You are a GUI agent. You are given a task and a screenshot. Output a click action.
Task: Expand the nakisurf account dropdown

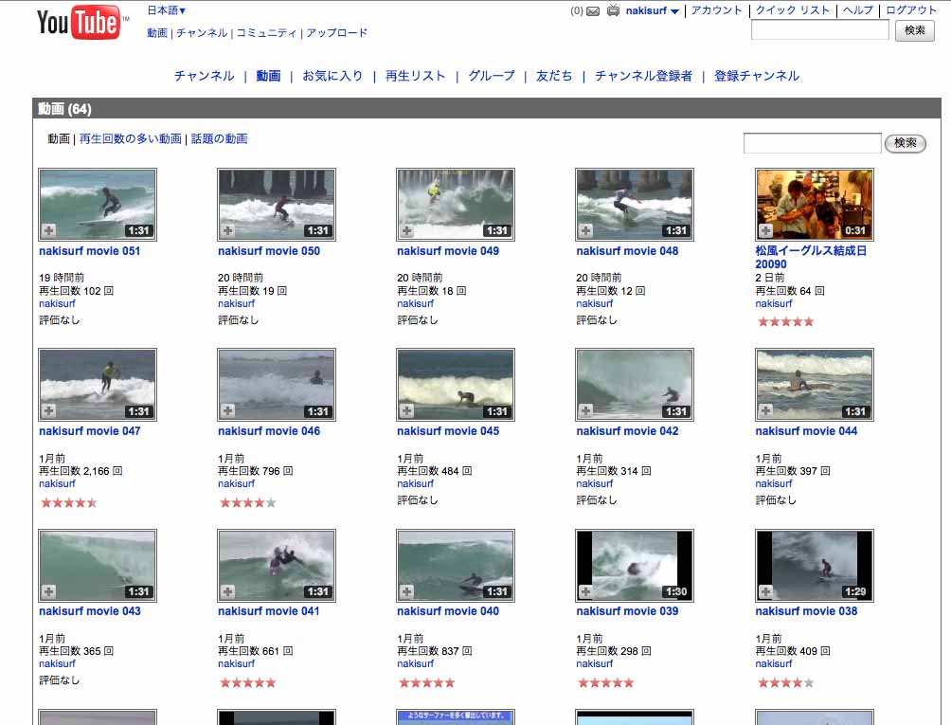pos(674,11)
